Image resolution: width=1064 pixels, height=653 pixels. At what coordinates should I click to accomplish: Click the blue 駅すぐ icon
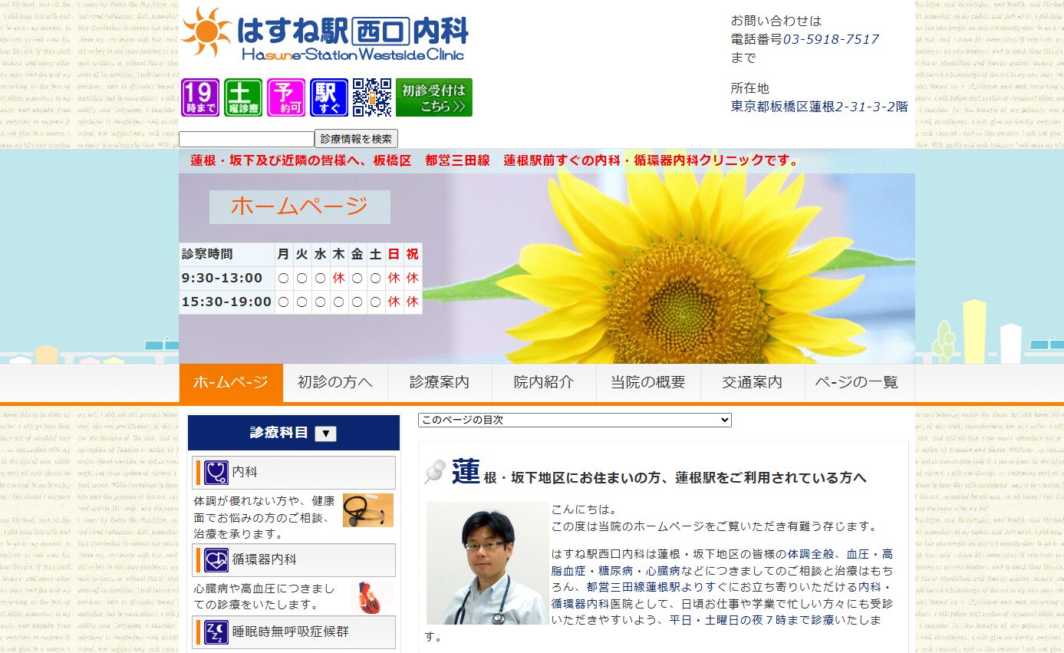[x=329, y=97]
